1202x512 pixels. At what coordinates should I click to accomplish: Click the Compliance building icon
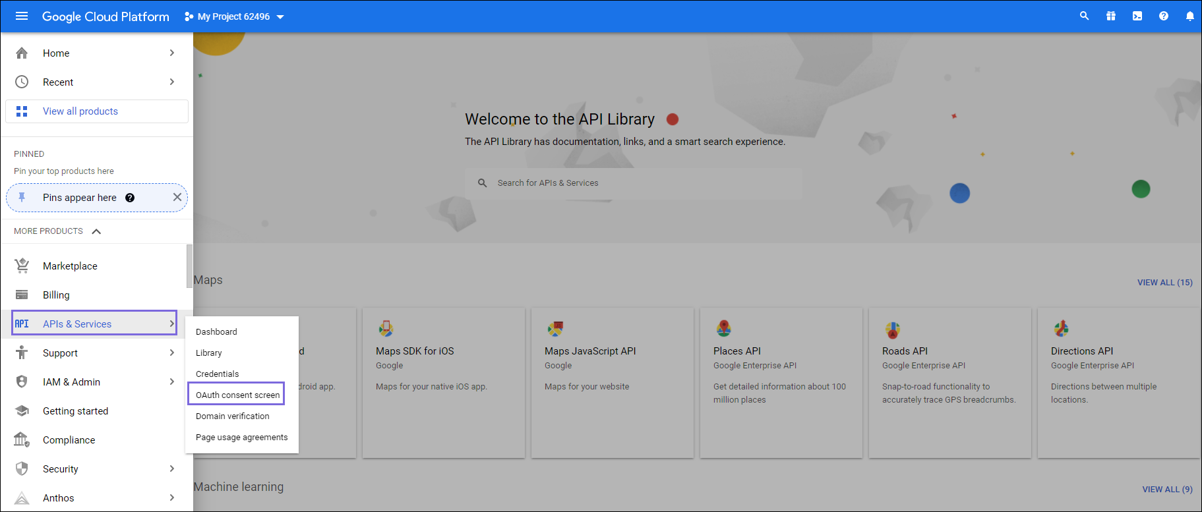[x=22, y=440]
